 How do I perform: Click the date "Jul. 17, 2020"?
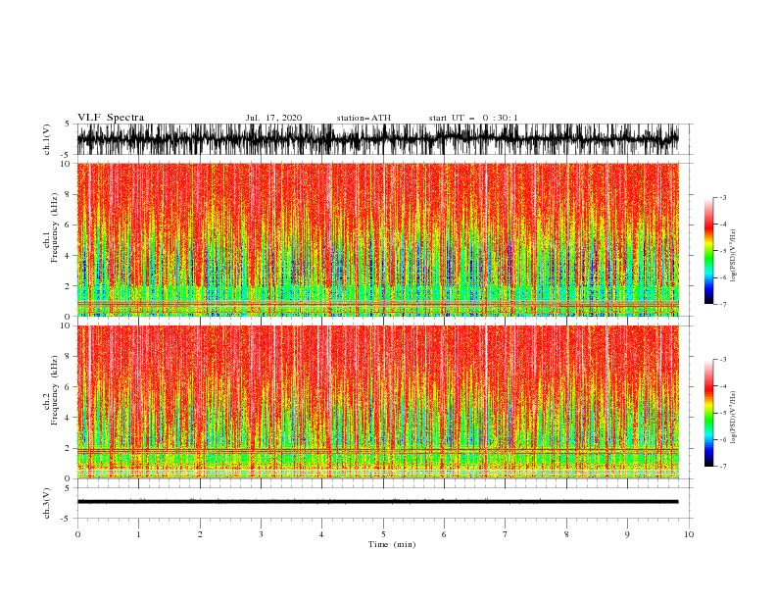pyautogui.click(x=273, y=118)
